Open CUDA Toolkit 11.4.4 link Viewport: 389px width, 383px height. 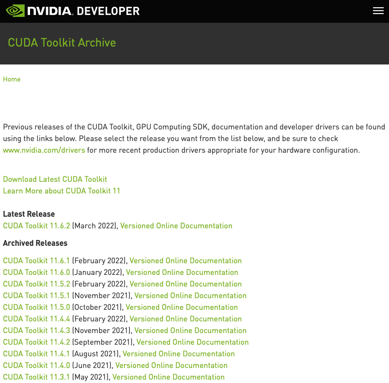(x=36, y=319)
